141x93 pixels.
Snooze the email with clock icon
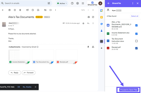33,10
